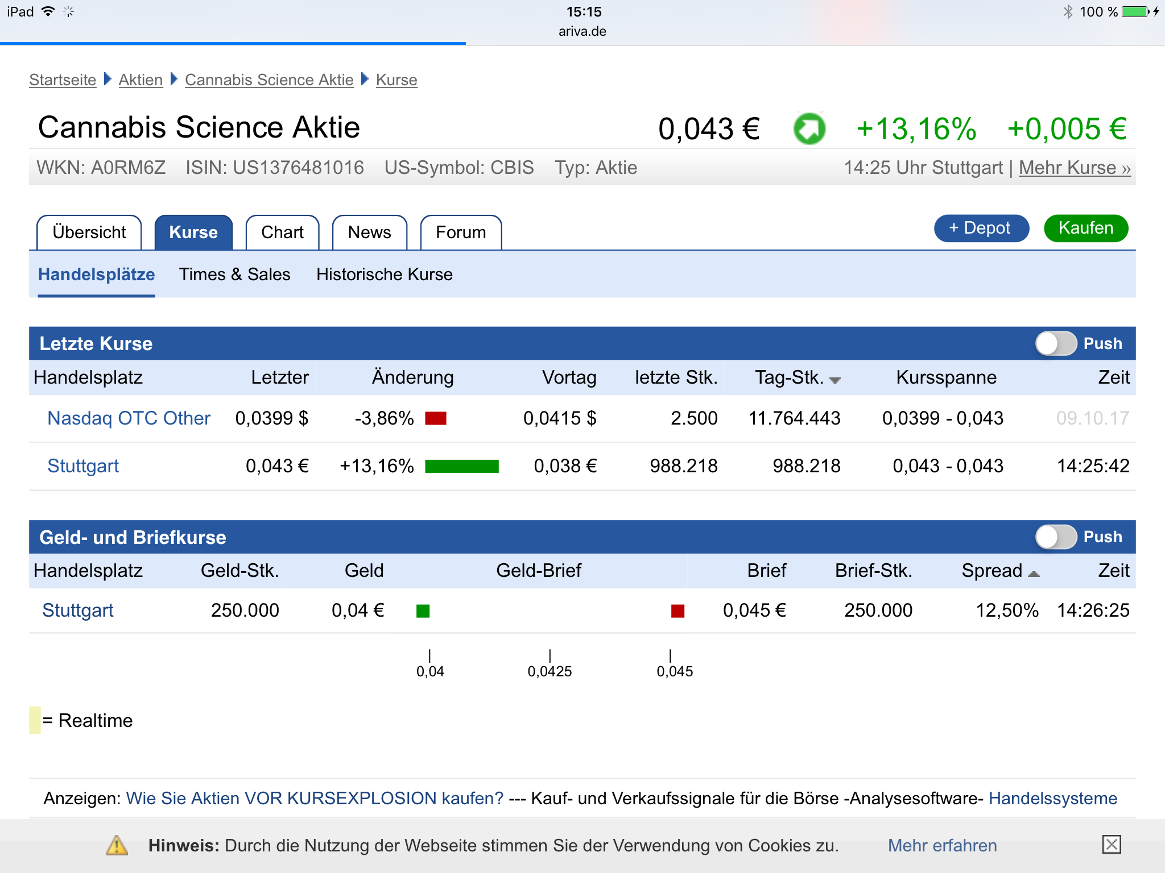
Task: Sort by Spread column arrow
Action: click(1034, 573)
